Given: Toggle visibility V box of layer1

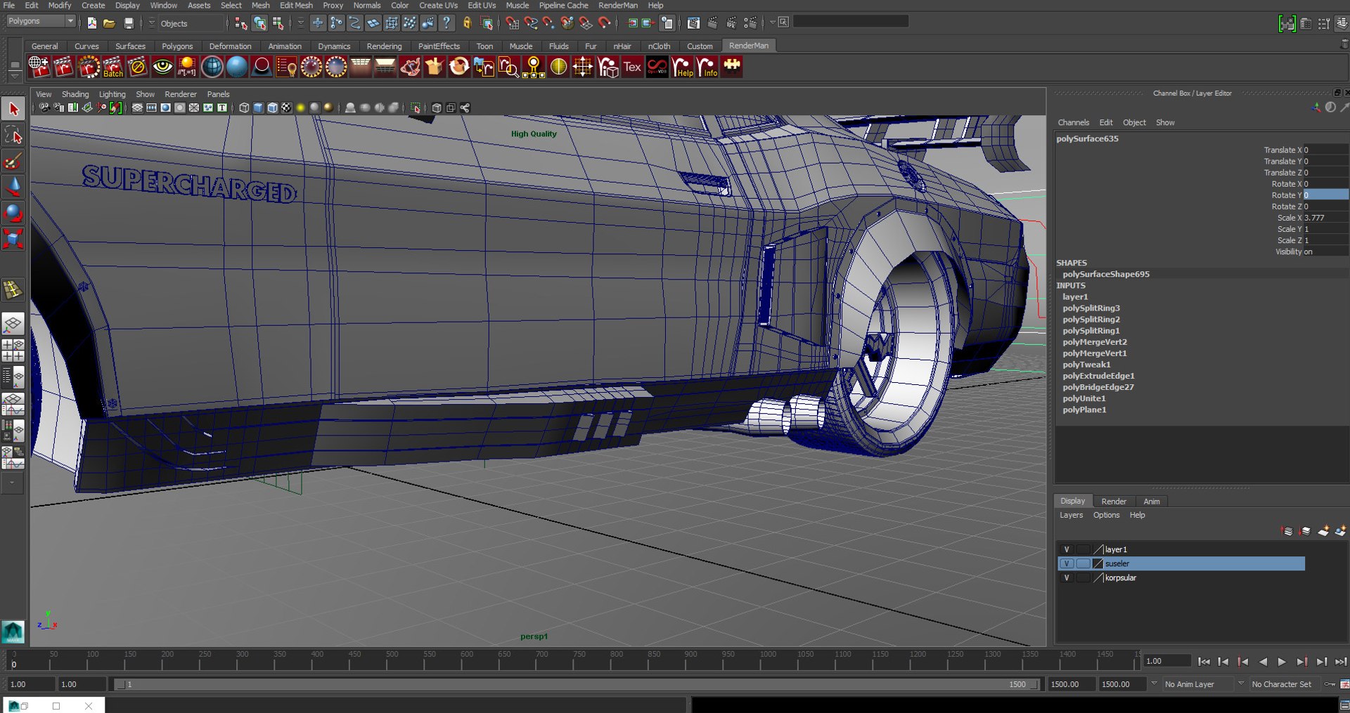Looking at the screenshot, I should click(1067, 549).
